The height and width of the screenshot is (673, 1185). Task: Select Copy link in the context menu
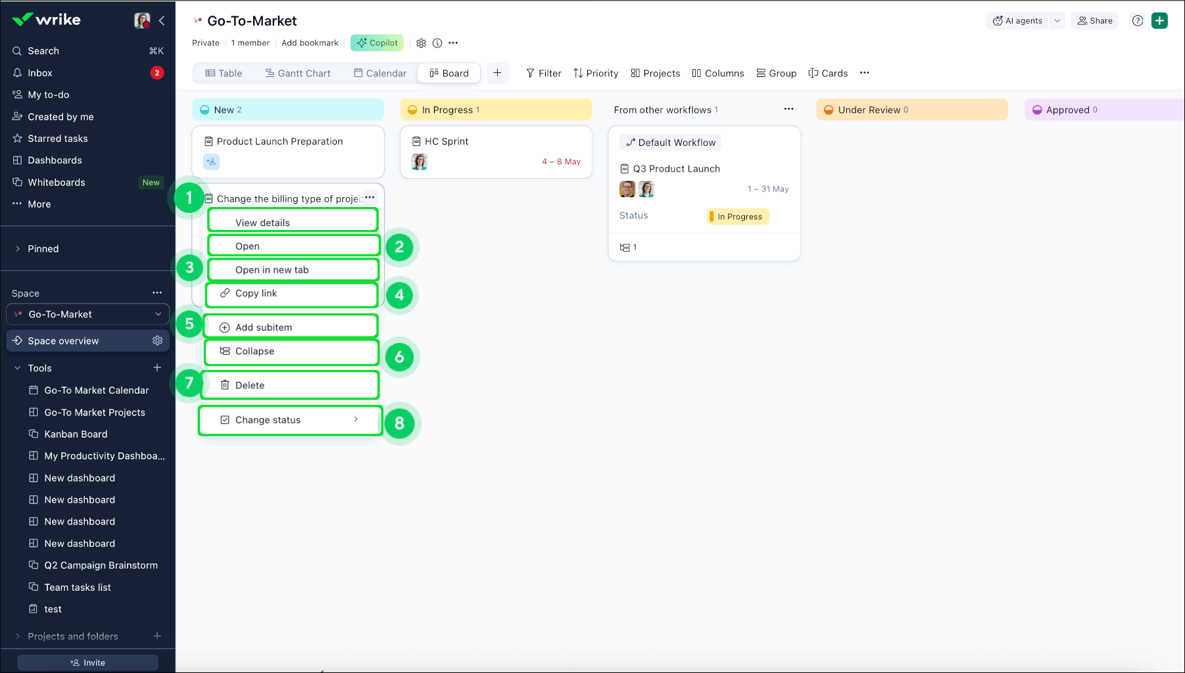[292, 294]
